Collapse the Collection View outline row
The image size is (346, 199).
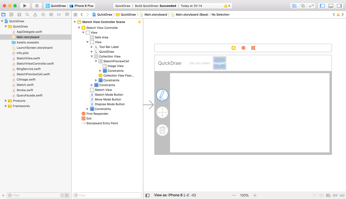(92, 57)
